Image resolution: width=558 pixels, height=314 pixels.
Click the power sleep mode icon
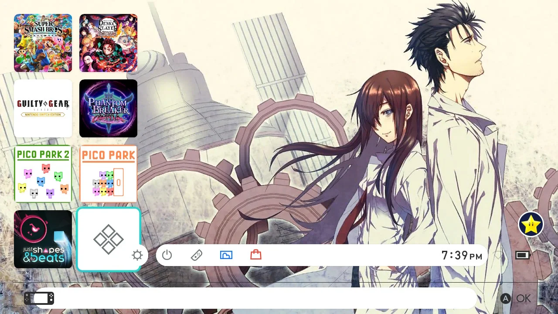pos(167,255)
